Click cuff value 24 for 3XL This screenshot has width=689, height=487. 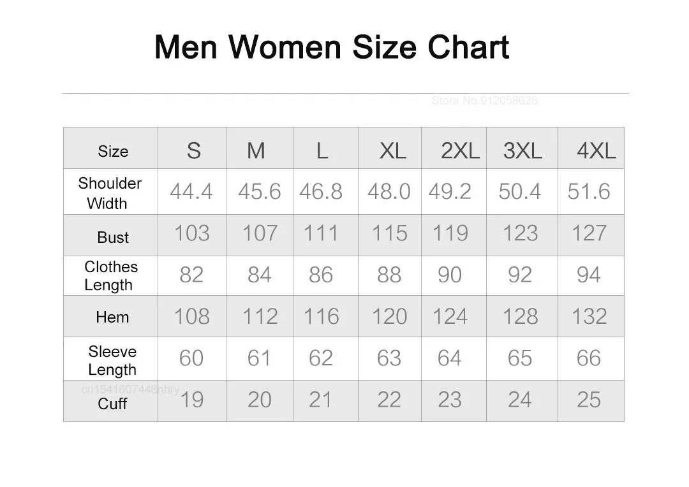point(520,400)
